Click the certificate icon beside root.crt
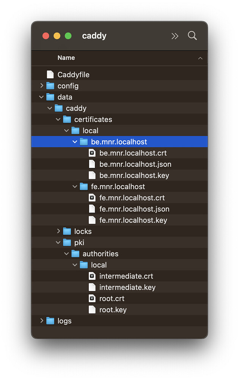The image size is (239, 380). click(92, 298)
